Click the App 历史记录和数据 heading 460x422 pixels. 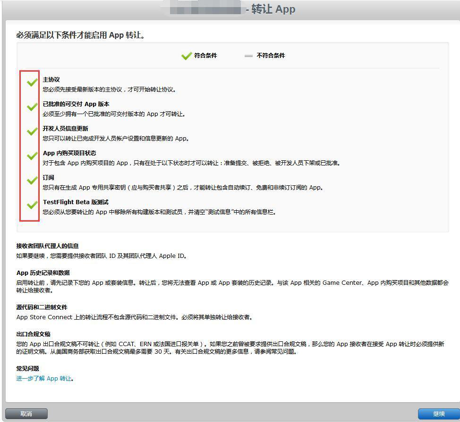pyautogui.click(x=43, y=273)
